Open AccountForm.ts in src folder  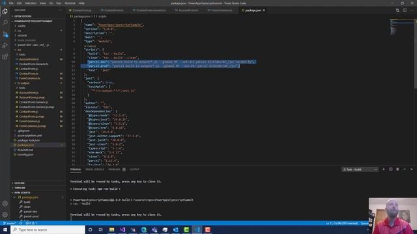click(x=29, y=59)
